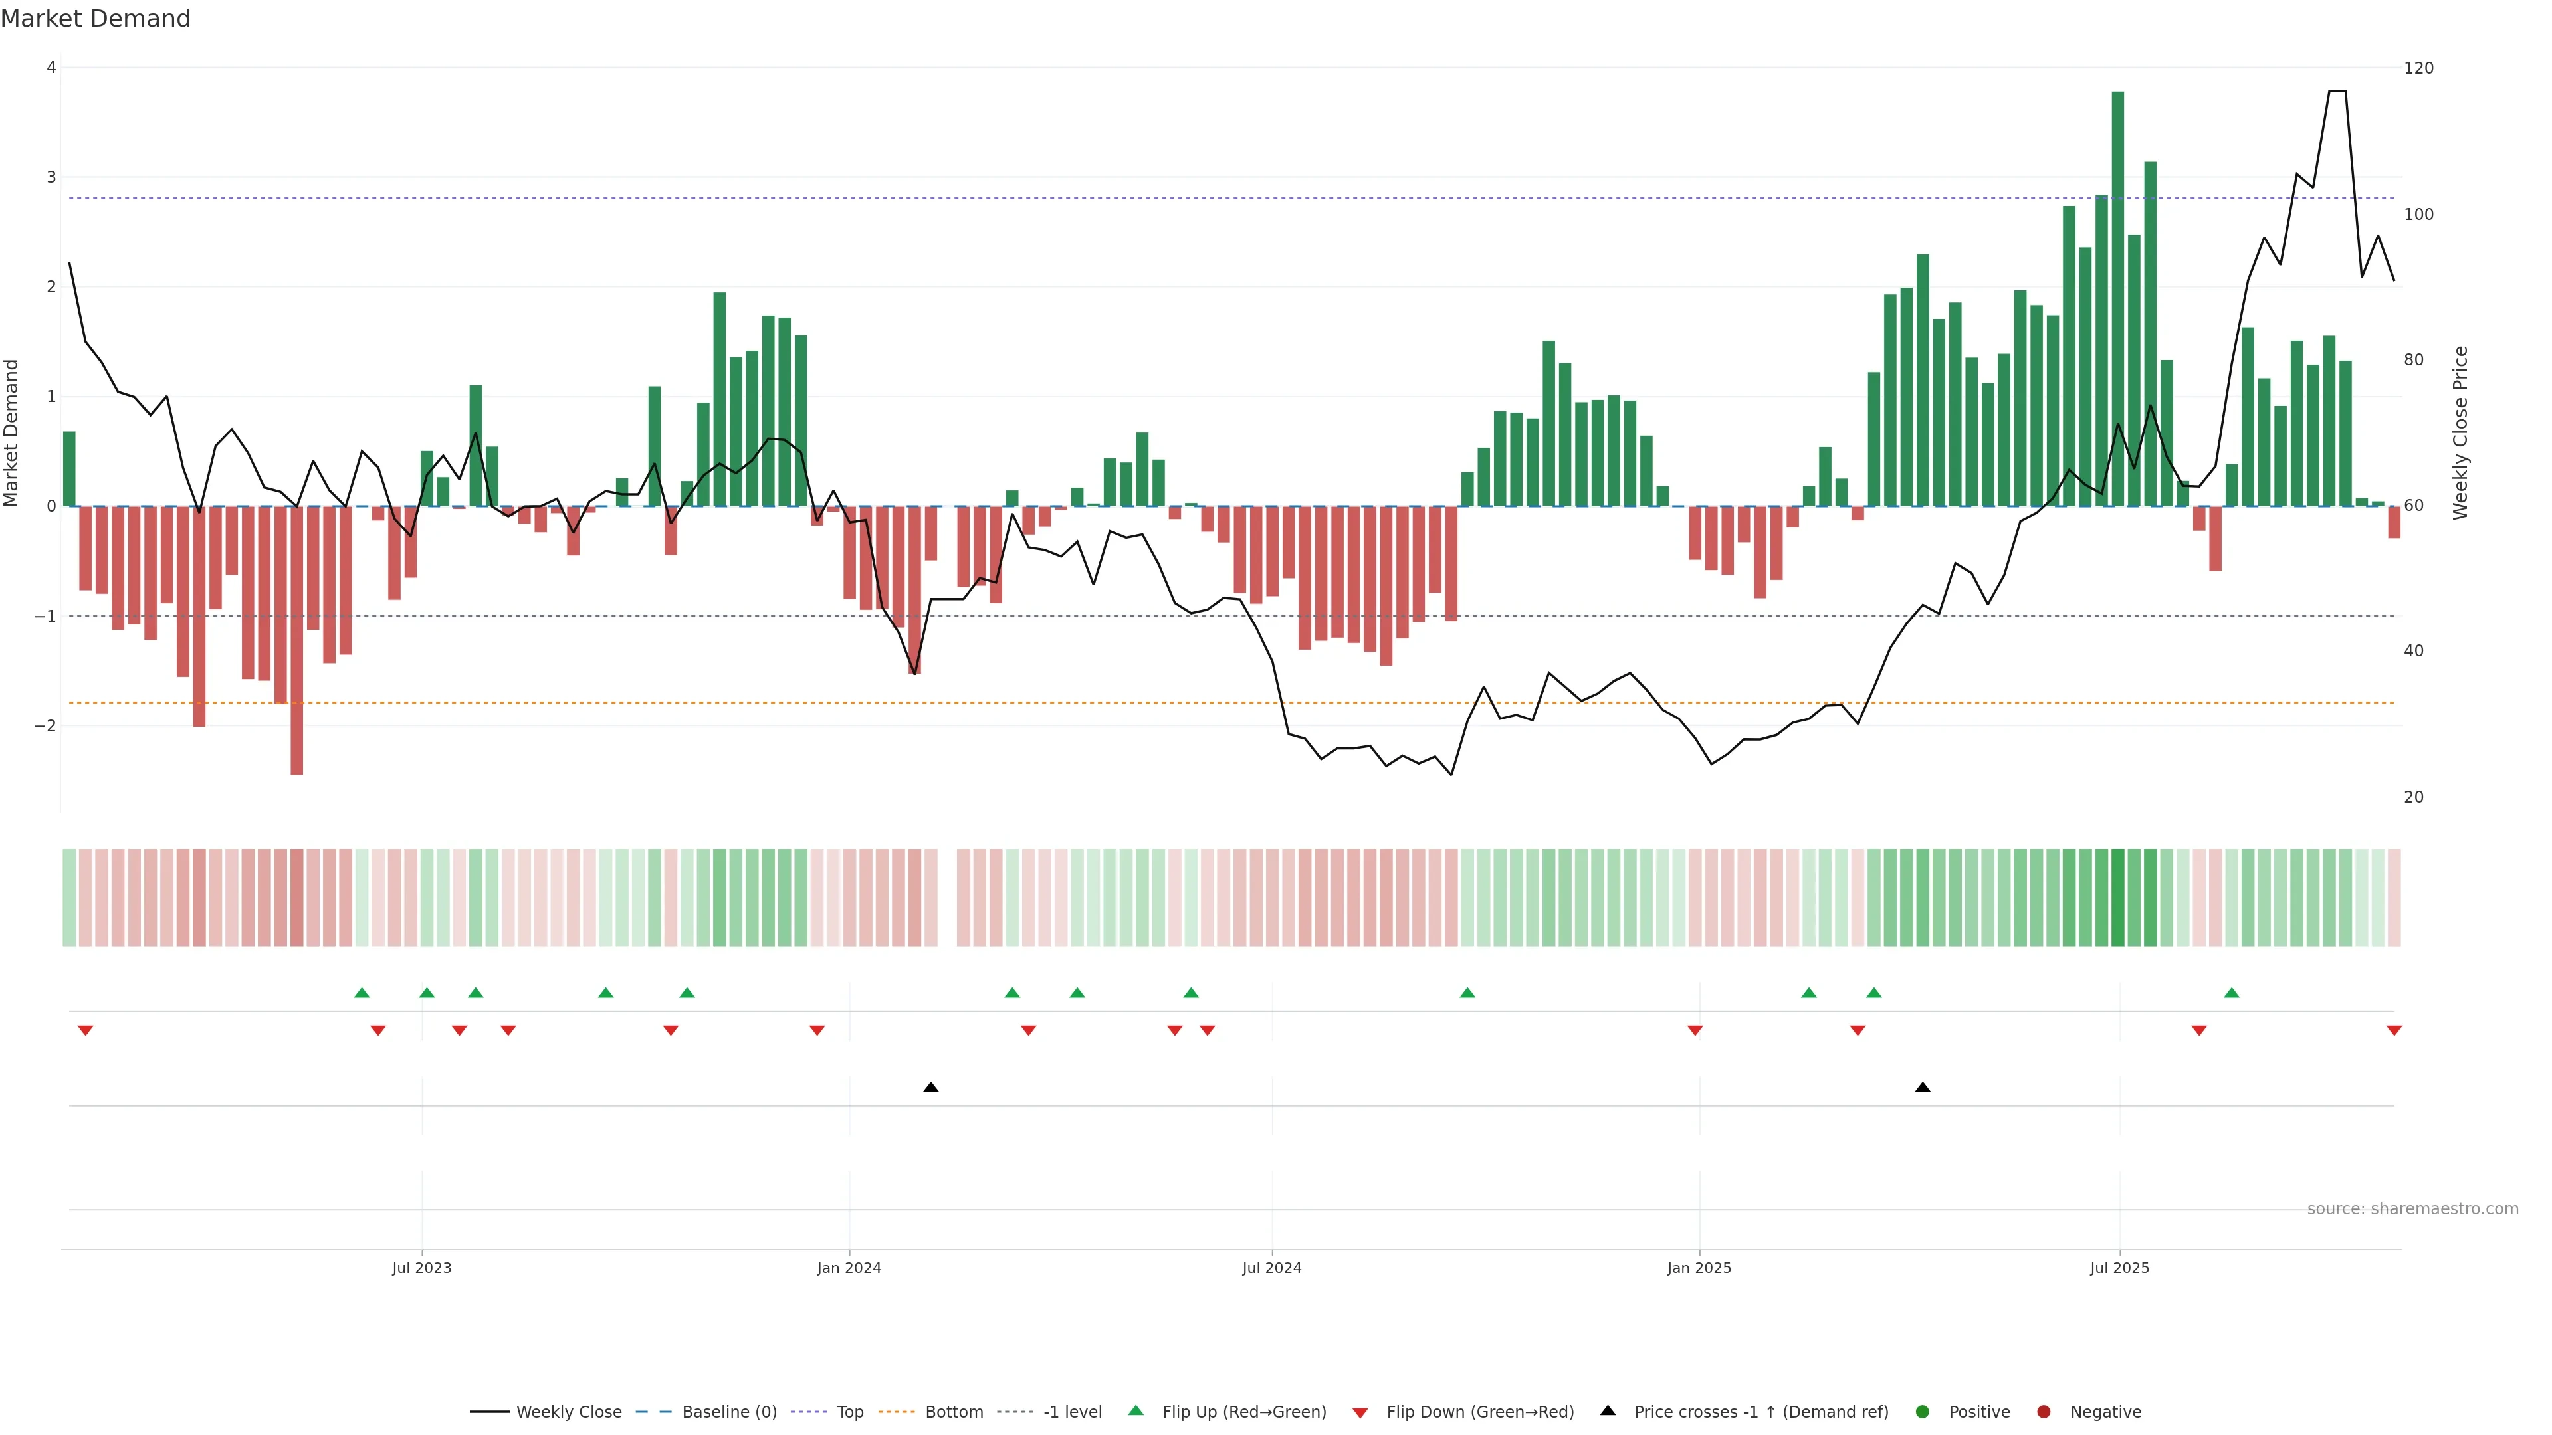Click the first black price-cross marker near Jan 2024

(x=930, y=1088)
